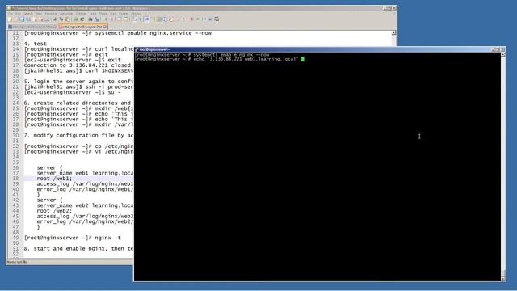Switch to the first inactive document tab

point(32,27)
